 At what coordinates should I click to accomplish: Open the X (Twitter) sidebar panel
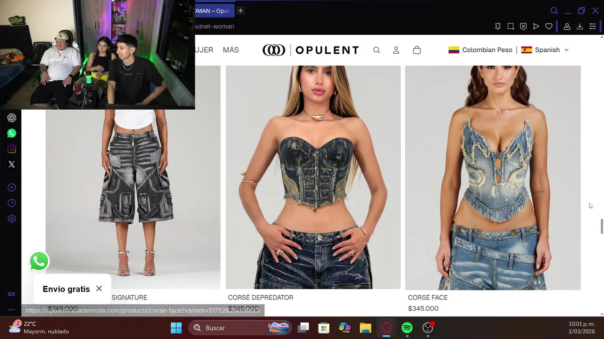click(12, 164)
